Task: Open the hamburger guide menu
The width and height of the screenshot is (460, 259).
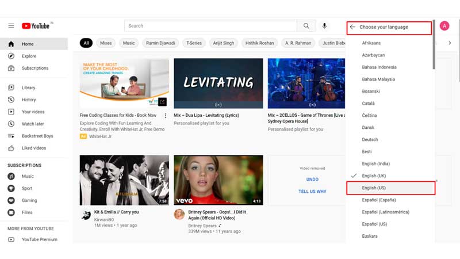Action: tap(11, 26)
